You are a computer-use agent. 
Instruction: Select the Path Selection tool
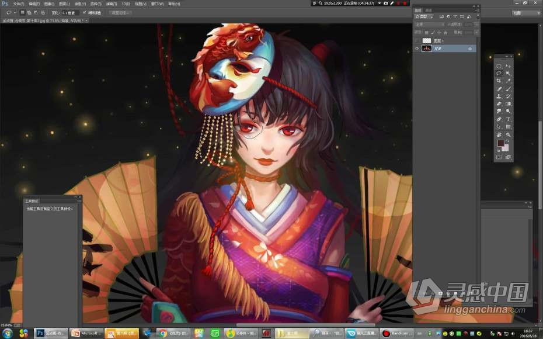point(499,126)
